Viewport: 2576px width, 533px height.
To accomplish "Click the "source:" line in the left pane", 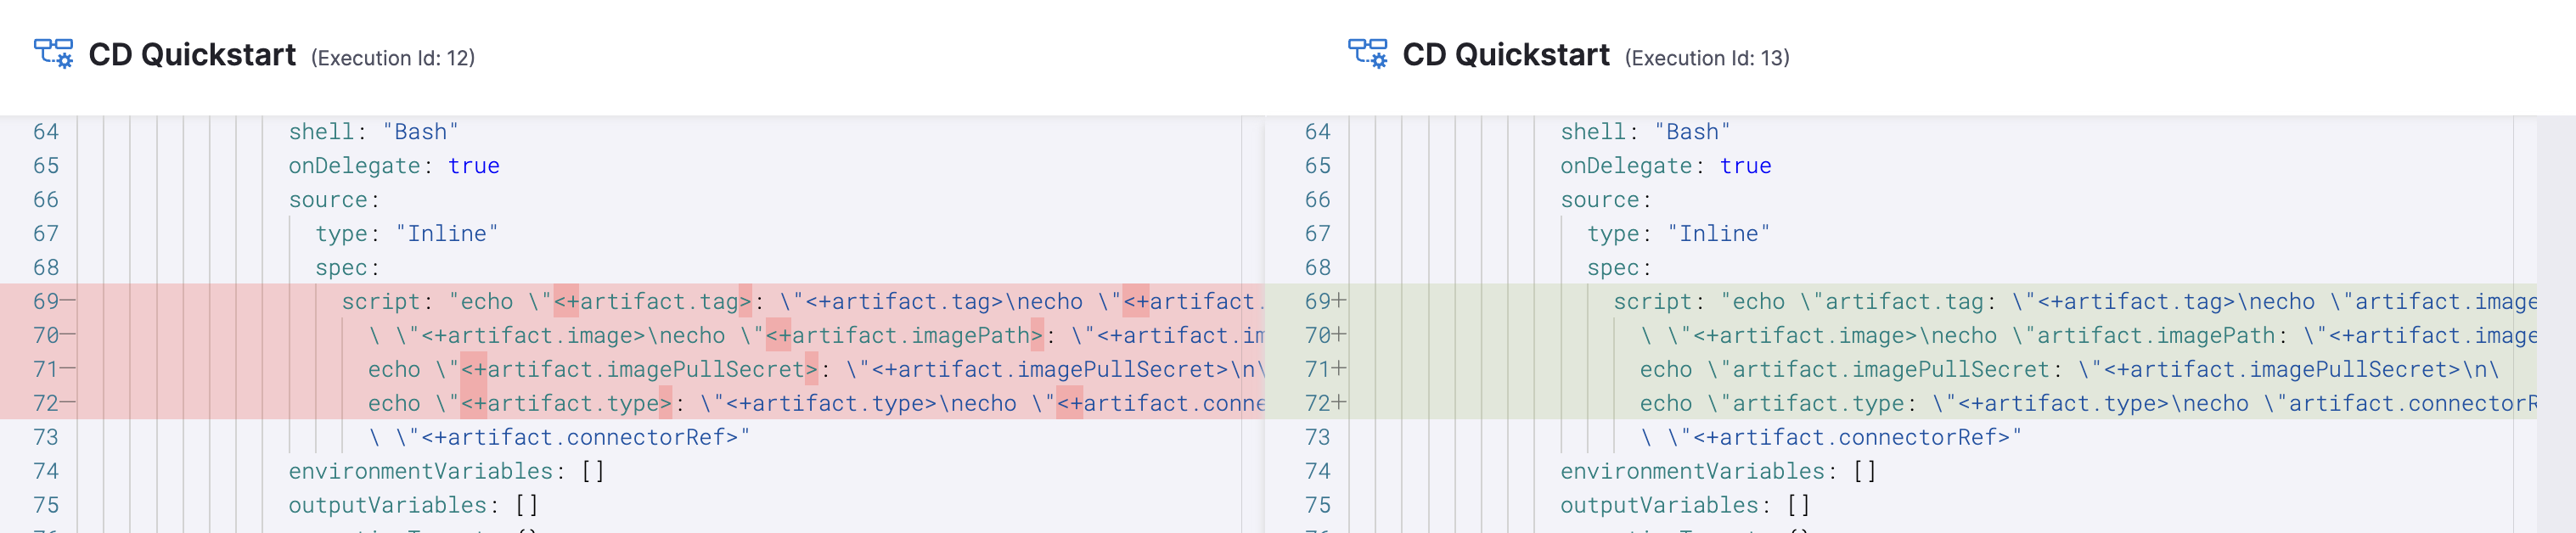I will [334, 200].
